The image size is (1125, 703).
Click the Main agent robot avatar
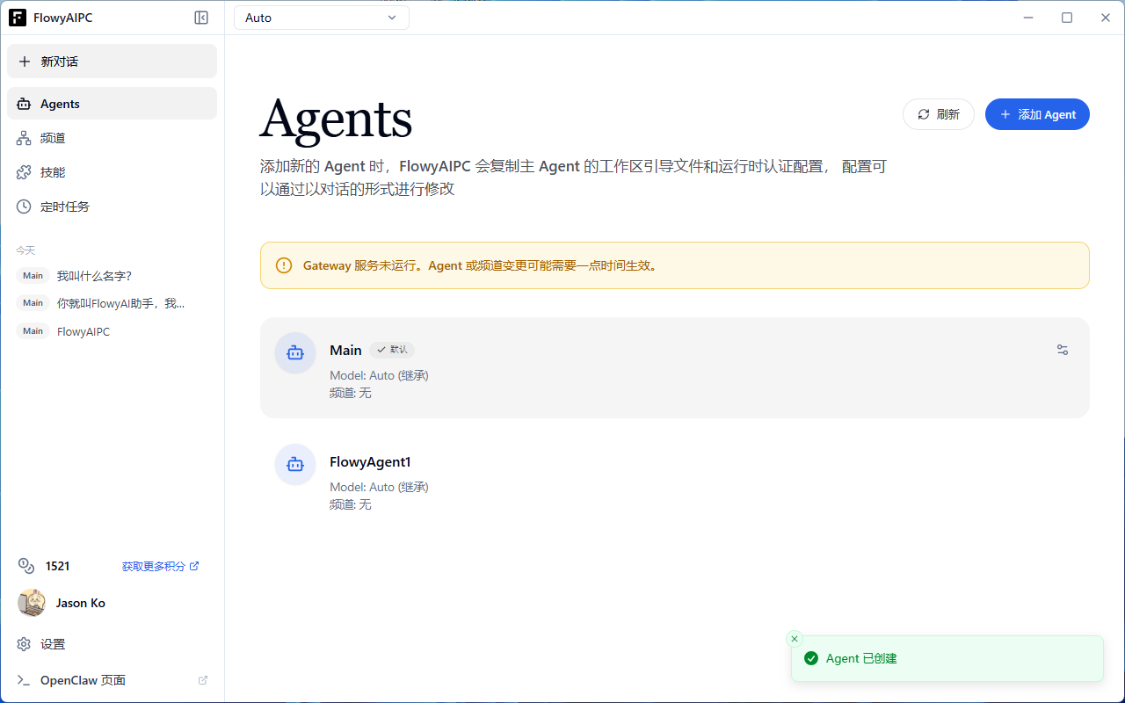(294, 352)
